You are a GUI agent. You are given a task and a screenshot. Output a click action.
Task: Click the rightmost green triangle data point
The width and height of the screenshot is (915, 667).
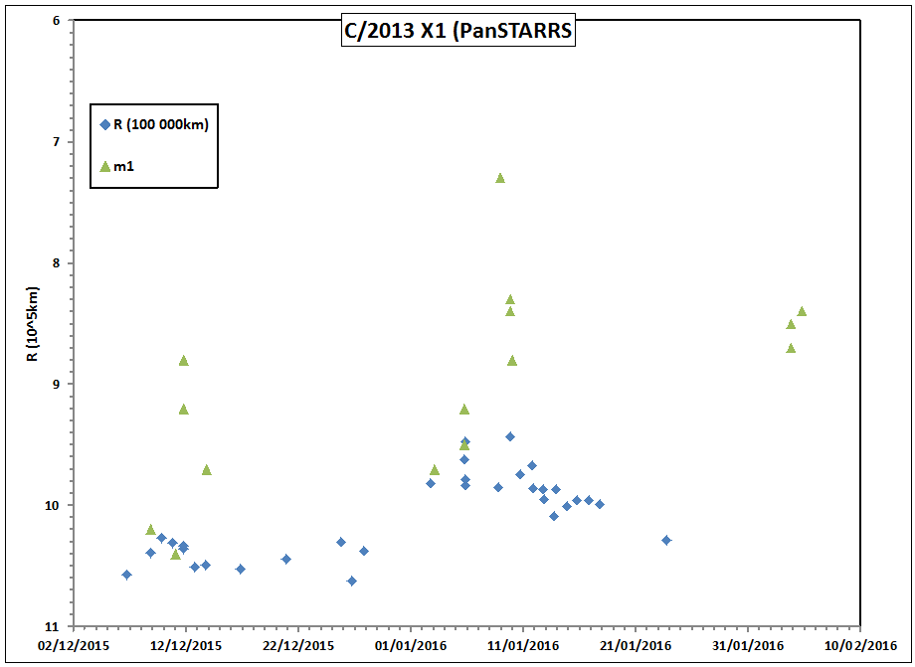click(802, 311)
